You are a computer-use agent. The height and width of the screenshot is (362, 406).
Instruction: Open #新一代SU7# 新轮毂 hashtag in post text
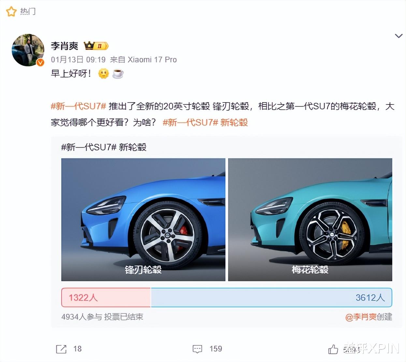click(x=205, y=122)
